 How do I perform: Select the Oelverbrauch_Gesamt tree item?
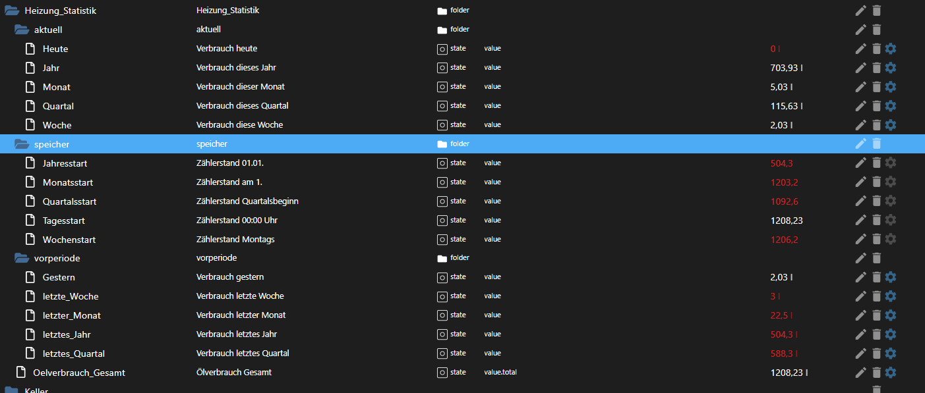click(79, 373)
